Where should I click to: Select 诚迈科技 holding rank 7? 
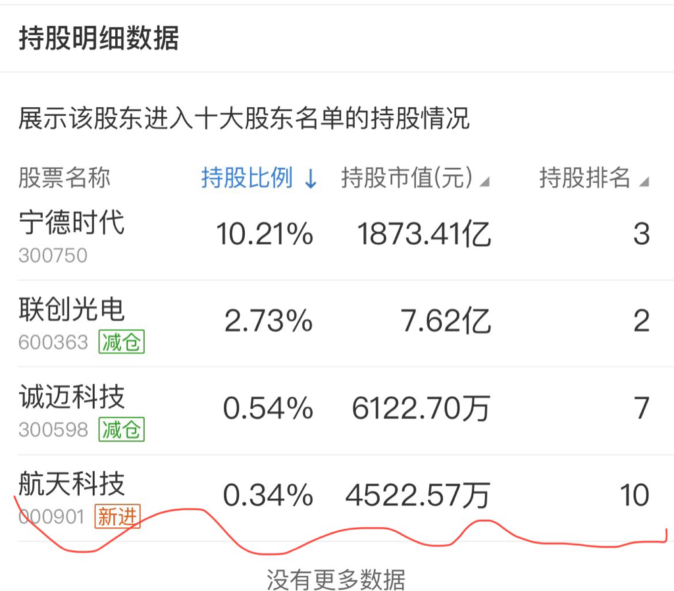pyautogui.click(x=641, y=408)
